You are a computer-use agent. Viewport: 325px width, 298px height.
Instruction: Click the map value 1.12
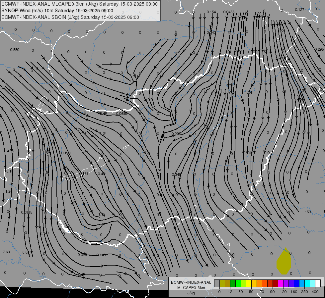tap(102, 215)
